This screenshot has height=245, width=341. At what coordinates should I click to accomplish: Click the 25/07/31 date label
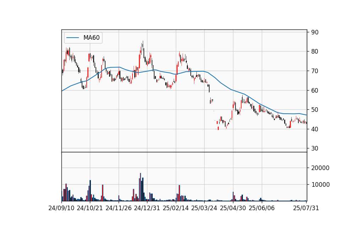(306, 208)
